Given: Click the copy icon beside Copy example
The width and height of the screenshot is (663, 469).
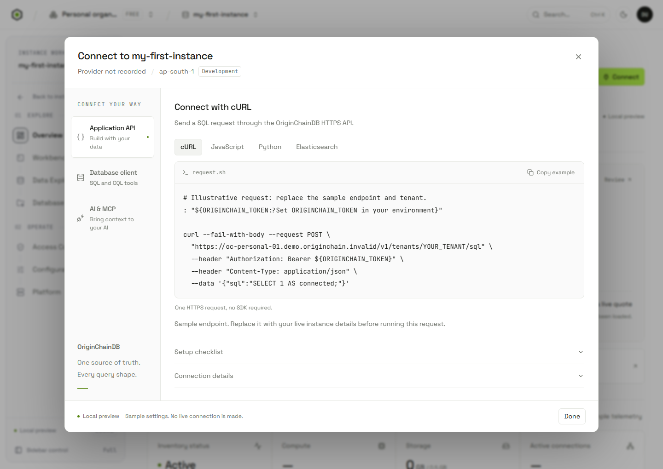Looking at the screenshot, I should click(530, 172).
